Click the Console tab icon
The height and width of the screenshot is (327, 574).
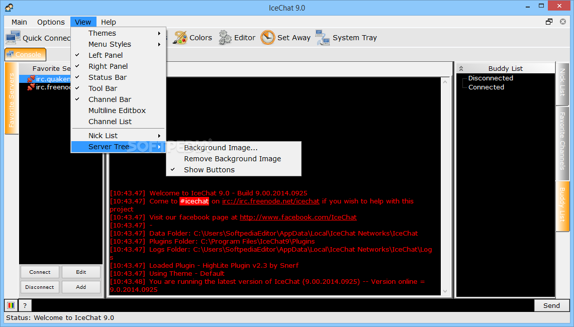10,54
